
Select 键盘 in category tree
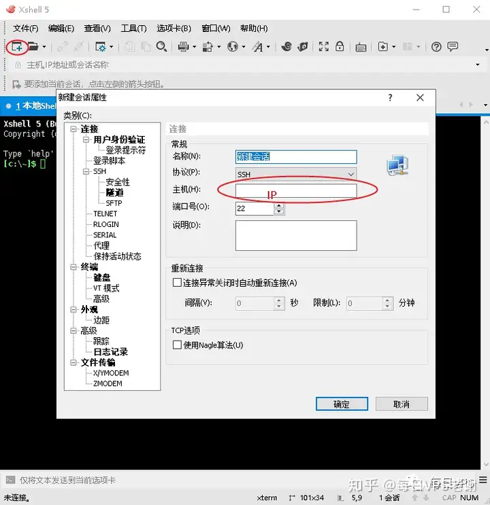point(102,277)
